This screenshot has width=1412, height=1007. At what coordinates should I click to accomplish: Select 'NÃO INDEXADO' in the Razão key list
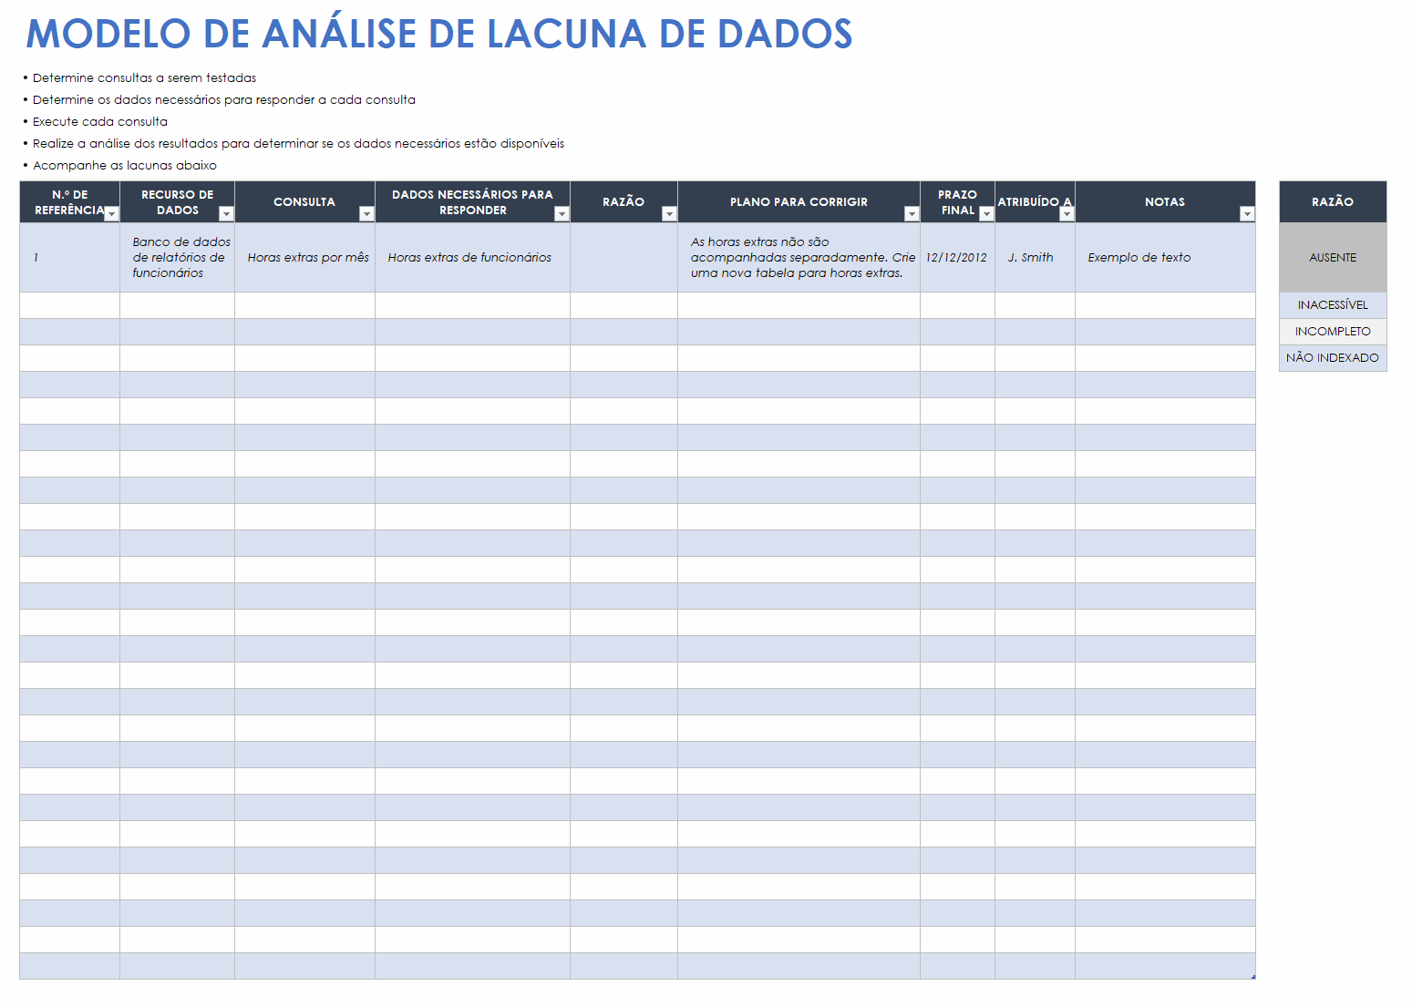(1333, 358)
